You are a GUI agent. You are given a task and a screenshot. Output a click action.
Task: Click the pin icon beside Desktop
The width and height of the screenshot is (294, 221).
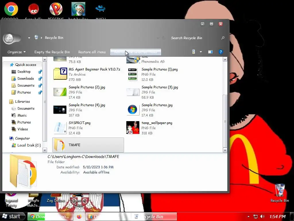pyautogui.click(x=40, y=72)
